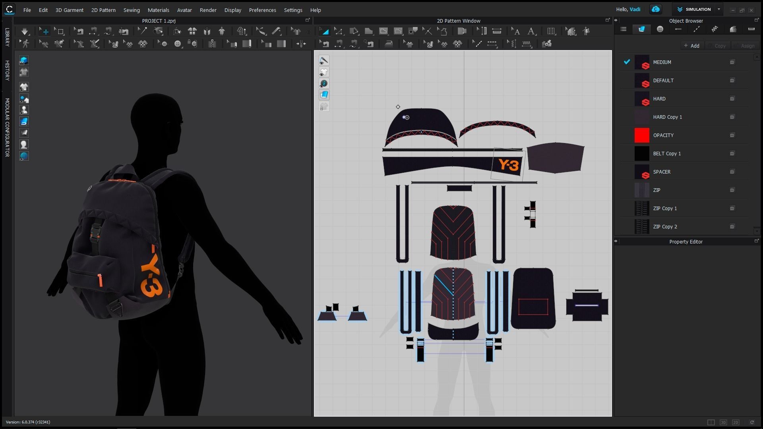Open the LIBRARY side panel tab
The image size is (763, 429).
pos(7,37)
